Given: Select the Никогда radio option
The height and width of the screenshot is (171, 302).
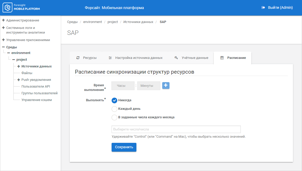Looking at the screenshot, I should tap(114, 100).
